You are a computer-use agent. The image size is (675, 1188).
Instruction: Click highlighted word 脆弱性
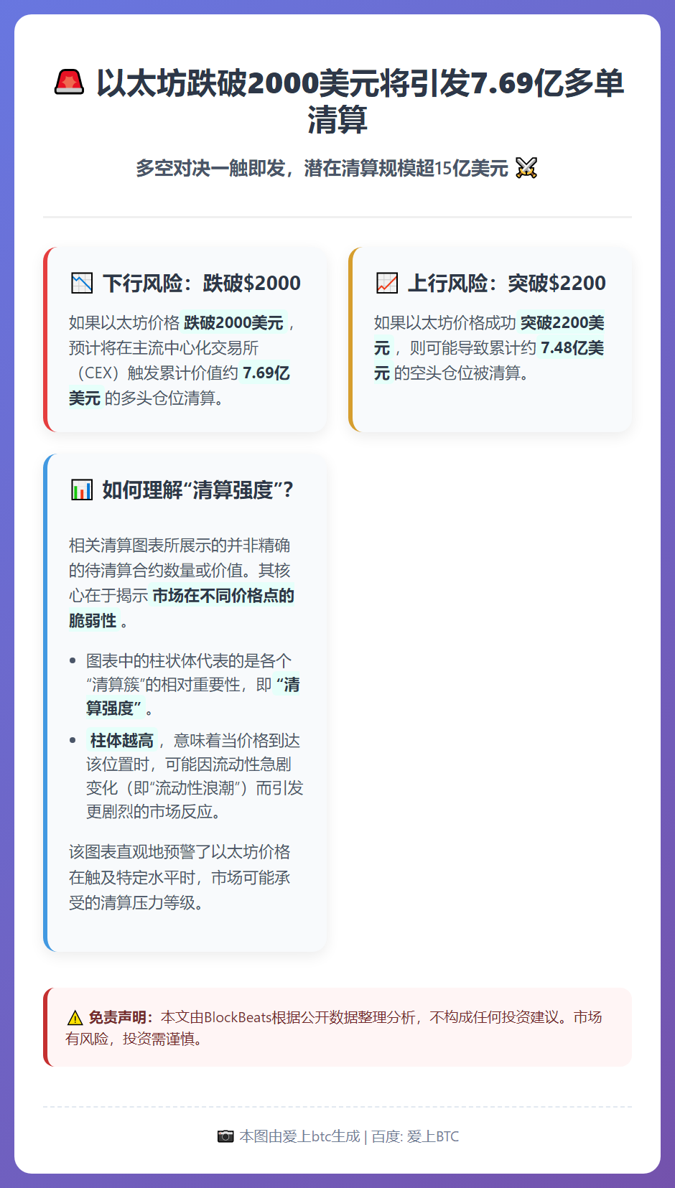pos(93,620)
